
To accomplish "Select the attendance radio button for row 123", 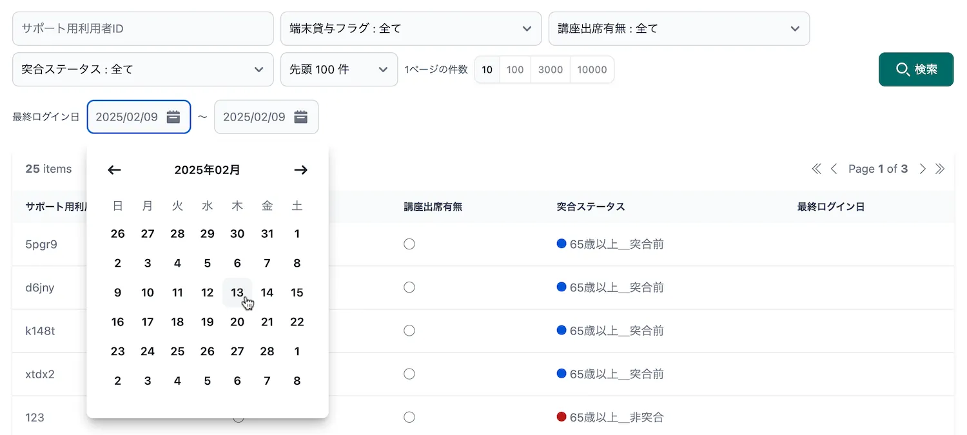I will [x=409, y=417].
